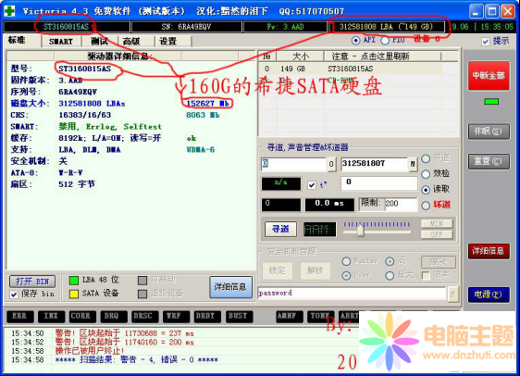Toggle the 保存 bin checkbox
The image size is (520, 376).
click(14, 295)
